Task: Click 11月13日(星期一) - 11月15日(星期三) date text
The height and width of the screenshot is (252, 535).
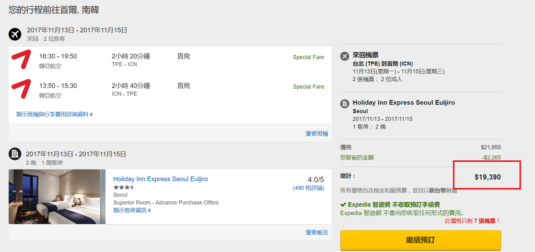Action: (399, 71)
